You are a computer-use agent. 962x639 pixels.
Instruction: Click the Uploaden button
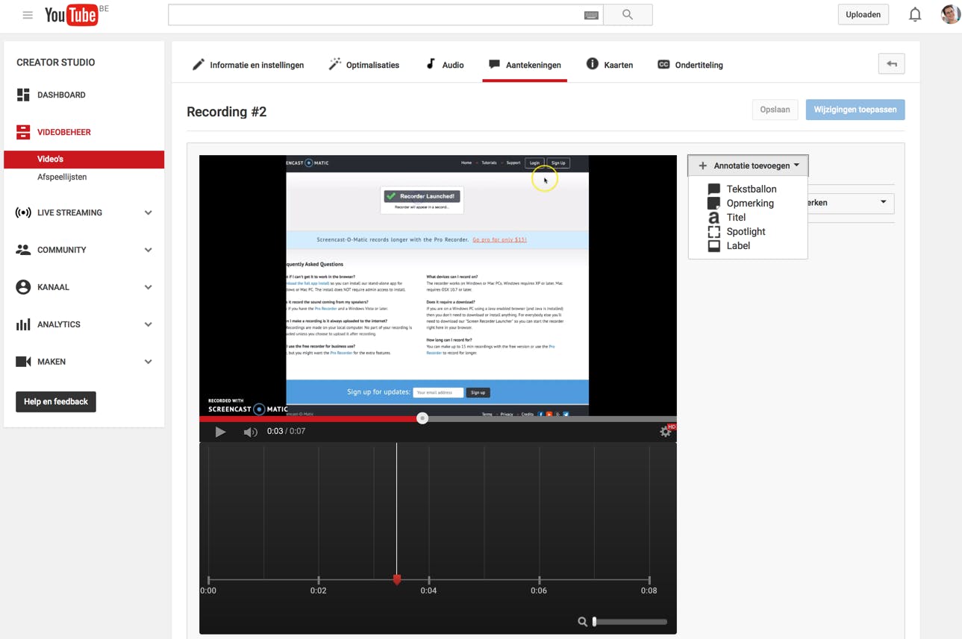click(863, 14)
